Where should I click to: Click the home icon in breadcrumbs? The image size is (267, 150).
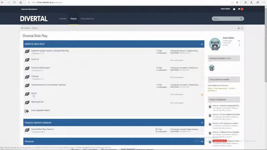tap(22, 28)
